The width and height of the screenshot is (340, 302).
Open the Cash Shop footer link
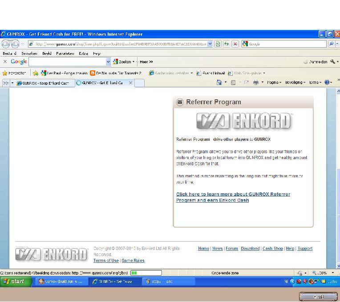point(272,249)
